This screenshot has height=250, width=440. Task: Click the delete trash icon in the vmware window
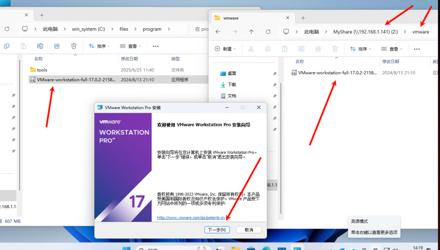[x=335, y=49]
